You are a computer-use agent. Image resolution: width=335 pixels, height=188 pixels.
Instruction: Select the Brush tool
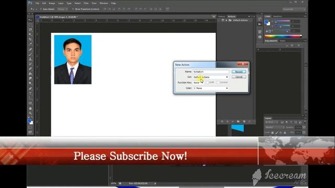30,54
